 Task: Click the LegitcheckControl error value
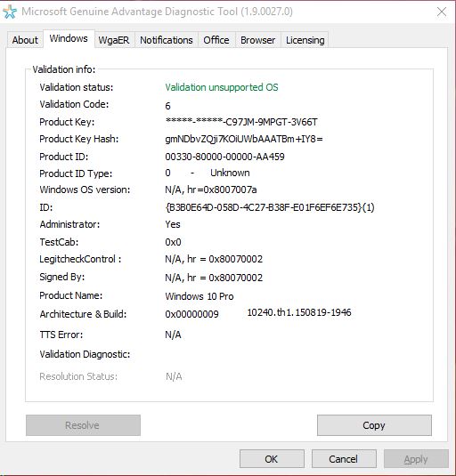(x=214, y=259)
